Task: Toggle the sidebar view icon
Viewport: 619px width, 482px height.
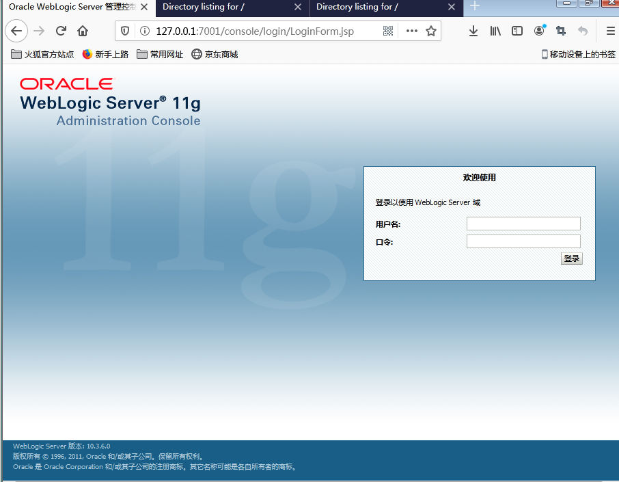Action: pos(517,31)
